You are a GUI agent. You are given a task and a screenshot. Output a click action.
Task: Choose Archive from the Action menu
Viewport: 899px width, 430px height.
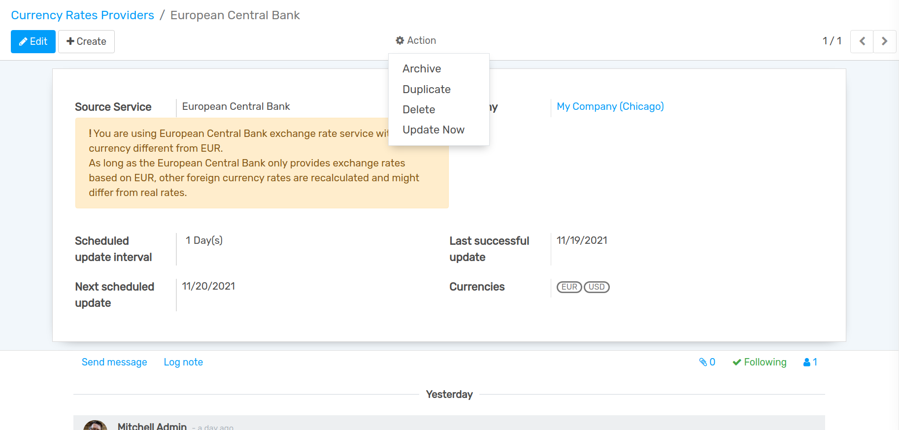(422, 69)
